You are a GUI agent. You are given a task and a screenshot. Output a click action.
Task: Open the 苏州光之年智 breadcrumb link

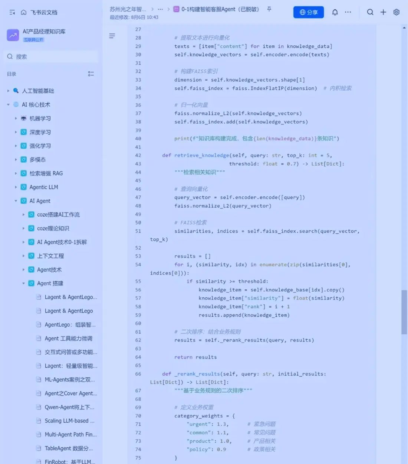click(128, 9)
